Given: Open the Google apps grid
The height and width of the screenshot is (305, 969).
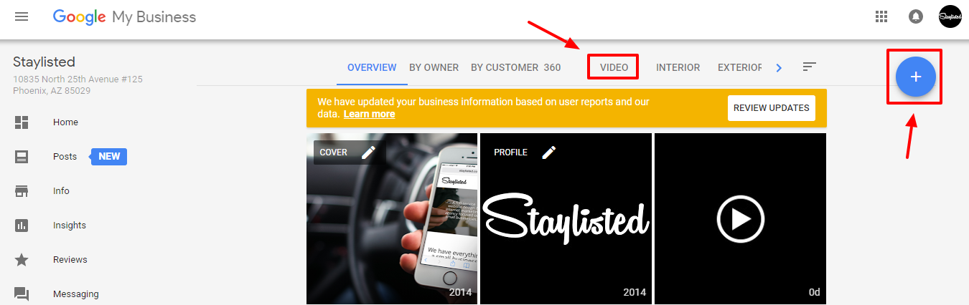Looking at the screenshot, I should click(x=881, y=16).
